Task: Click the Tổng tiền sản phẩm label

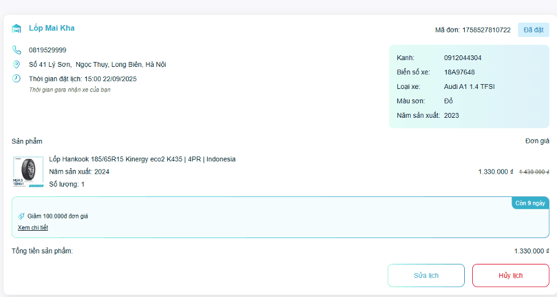Action: click(42, 251)
